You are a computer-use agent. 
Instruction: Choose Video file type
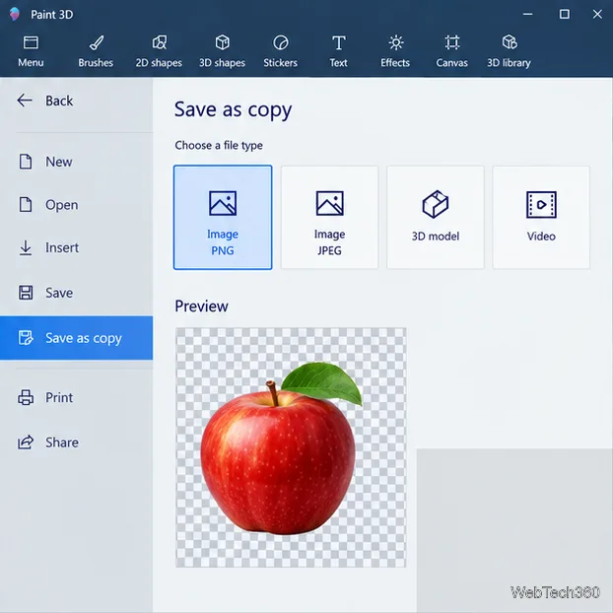click(541, 218)
